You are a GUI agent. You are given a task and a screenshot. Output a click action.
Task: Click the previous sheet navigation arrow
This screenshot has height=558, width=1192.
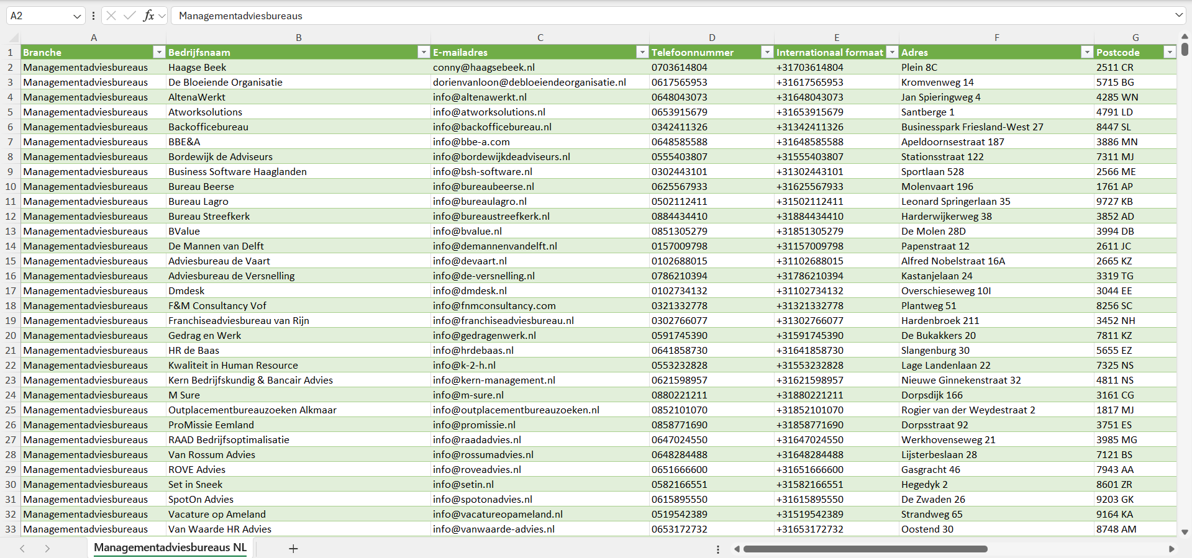[22, 549]
